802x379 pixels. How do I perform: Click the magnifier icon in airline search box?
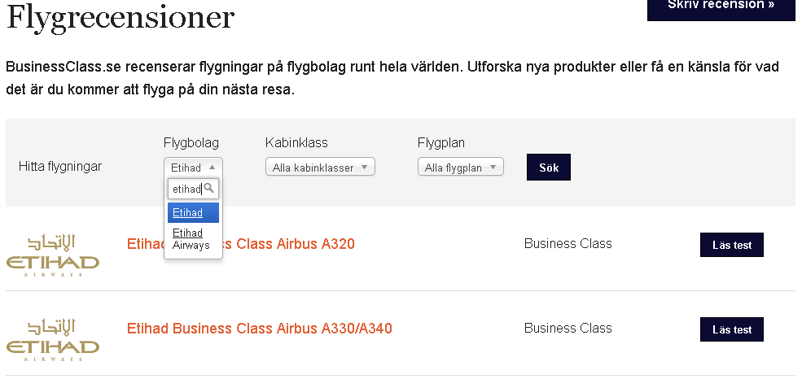[208, 189]
